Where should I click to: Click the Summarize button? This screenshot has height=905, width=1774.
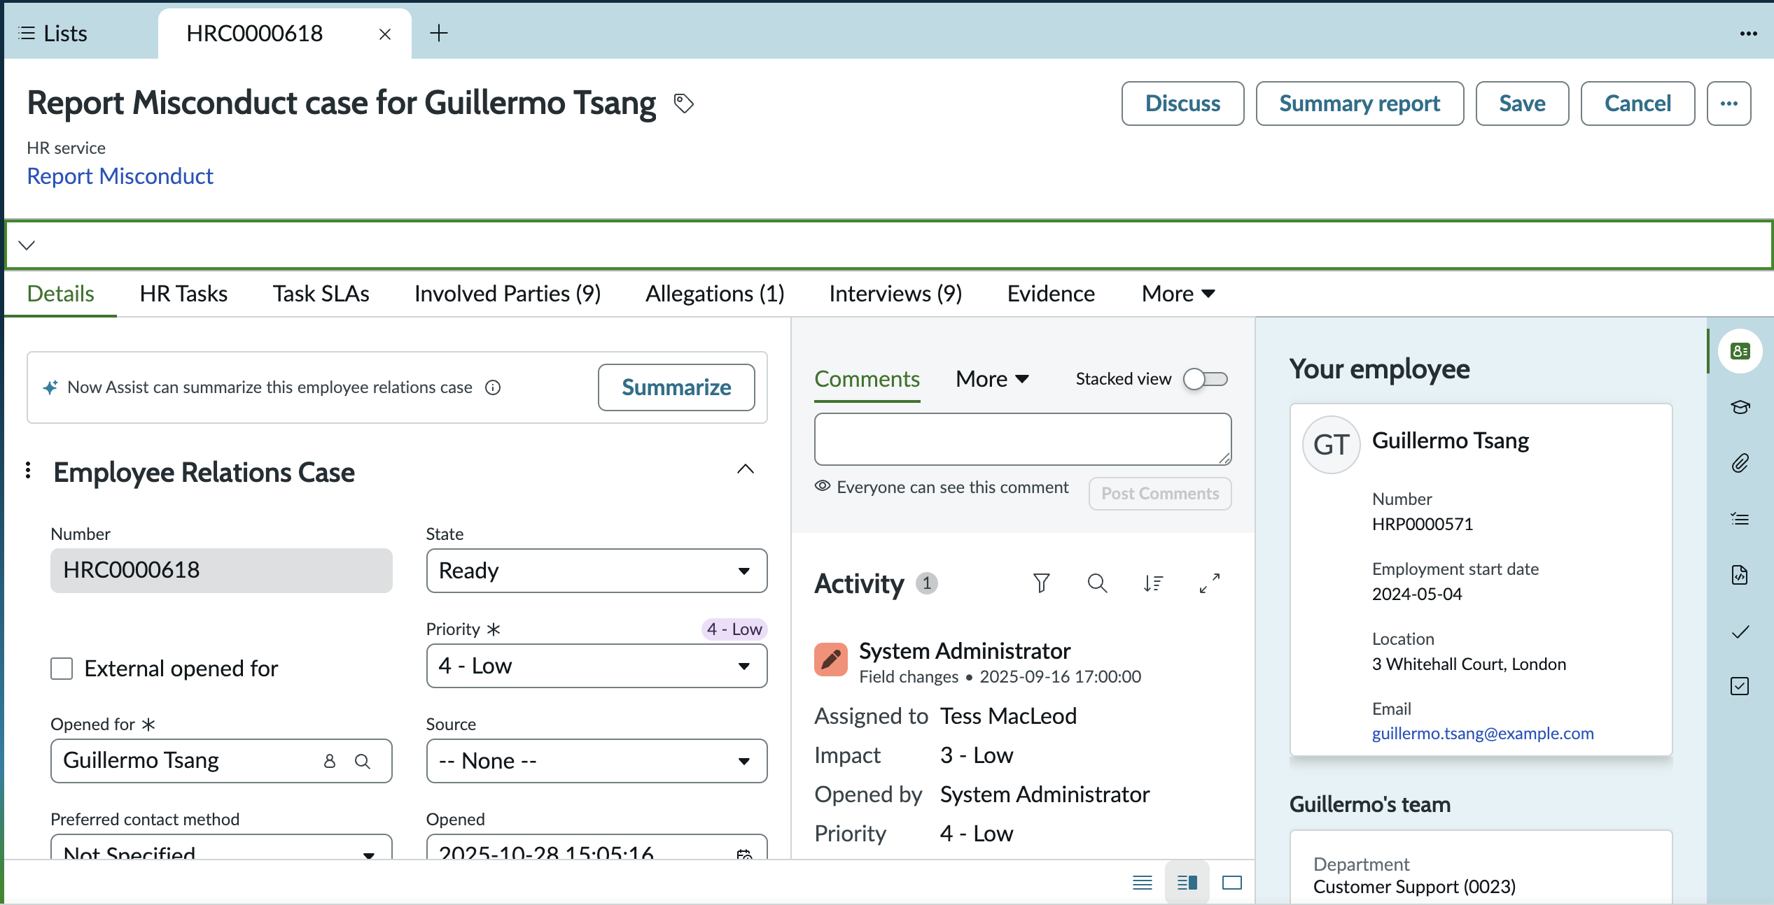point(676,387)
